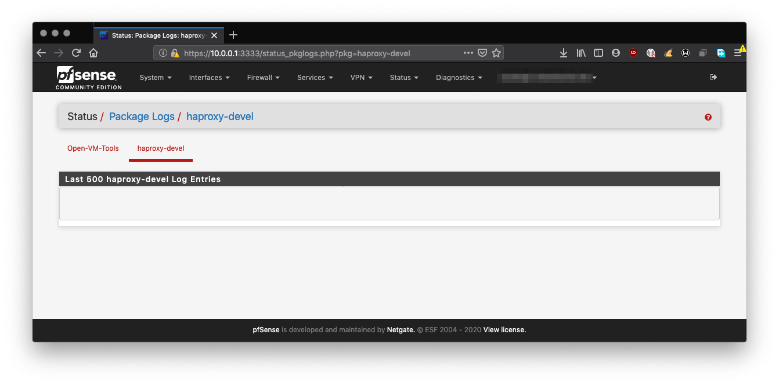Open uBlock Origin extension

(x=633, y=53)
